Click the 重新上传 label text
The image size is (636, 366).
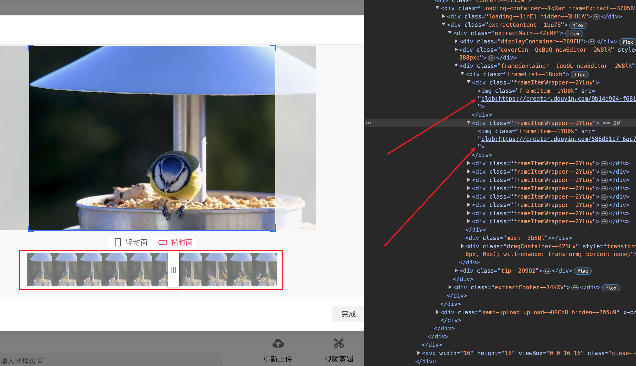(278, 359)
